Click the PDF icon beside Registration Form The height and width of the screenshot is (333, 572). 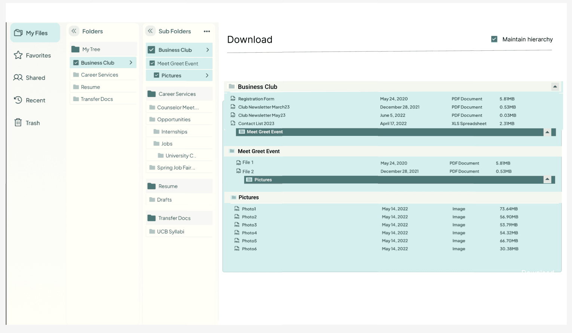click(233, 99)
